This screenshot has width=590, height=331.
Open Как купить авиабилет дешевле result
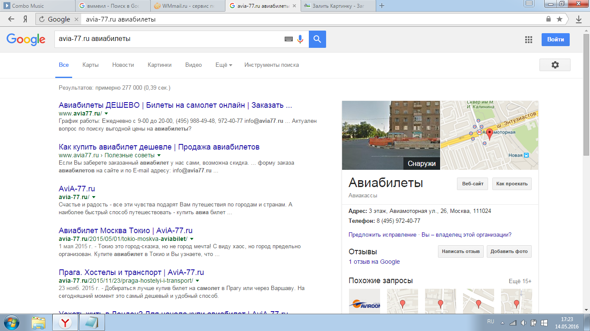[x=159, y=147]
